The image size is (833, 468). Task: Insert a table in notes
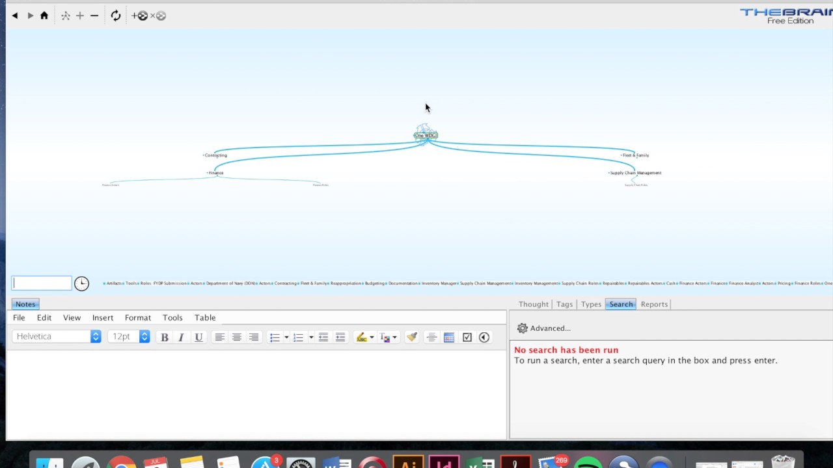449,337
